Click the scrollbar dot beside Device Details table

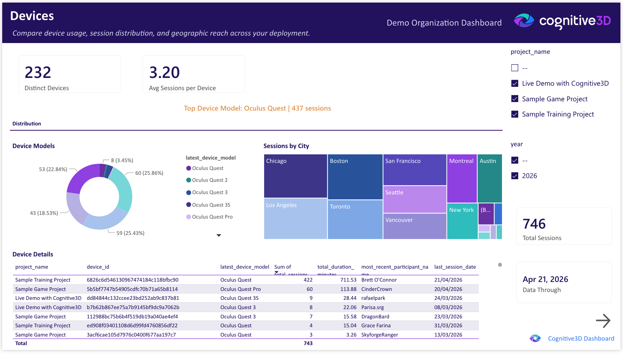[500, 265]
